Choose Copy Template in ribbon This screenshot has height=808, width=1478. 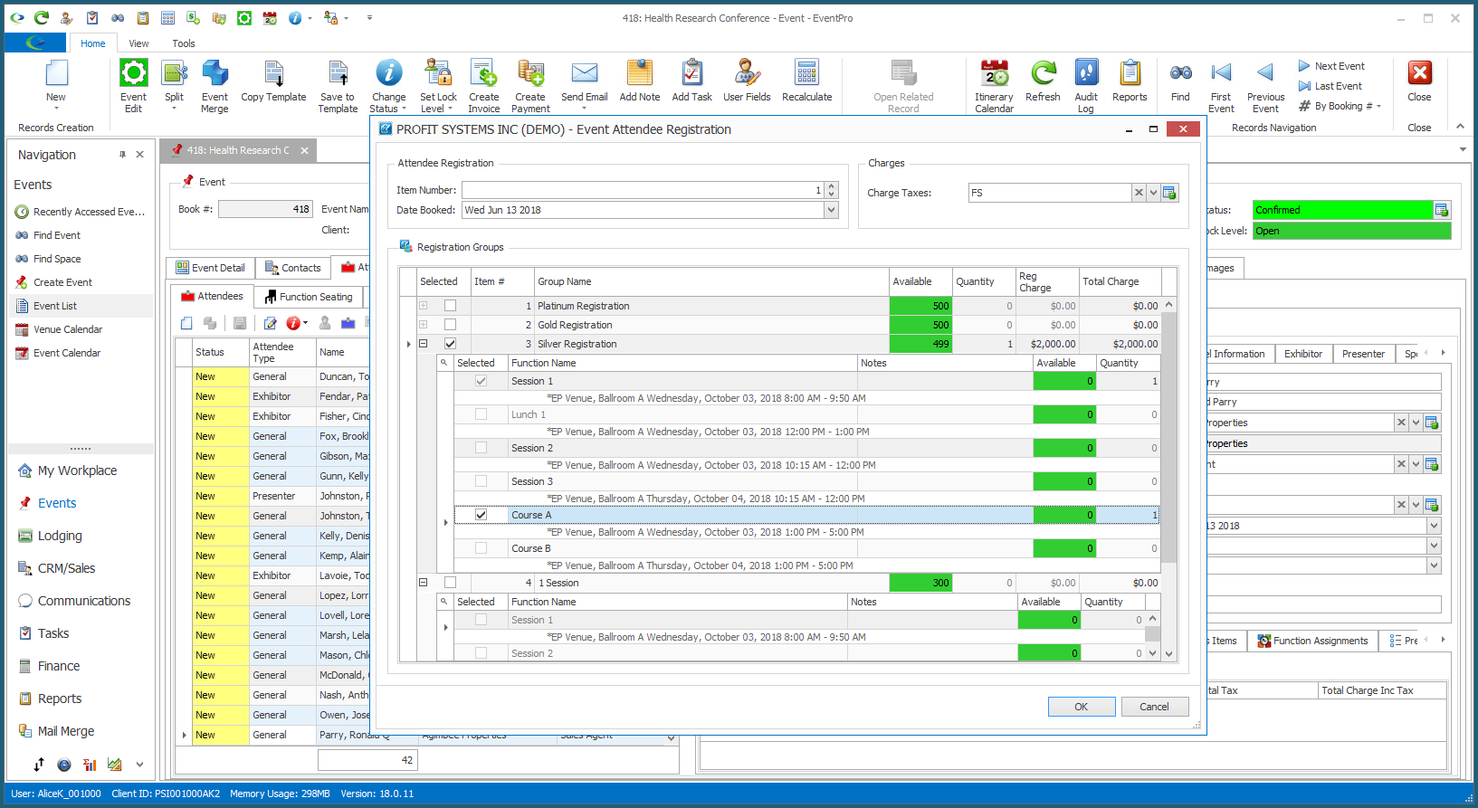pyautogui.click(x=273, y=81)
